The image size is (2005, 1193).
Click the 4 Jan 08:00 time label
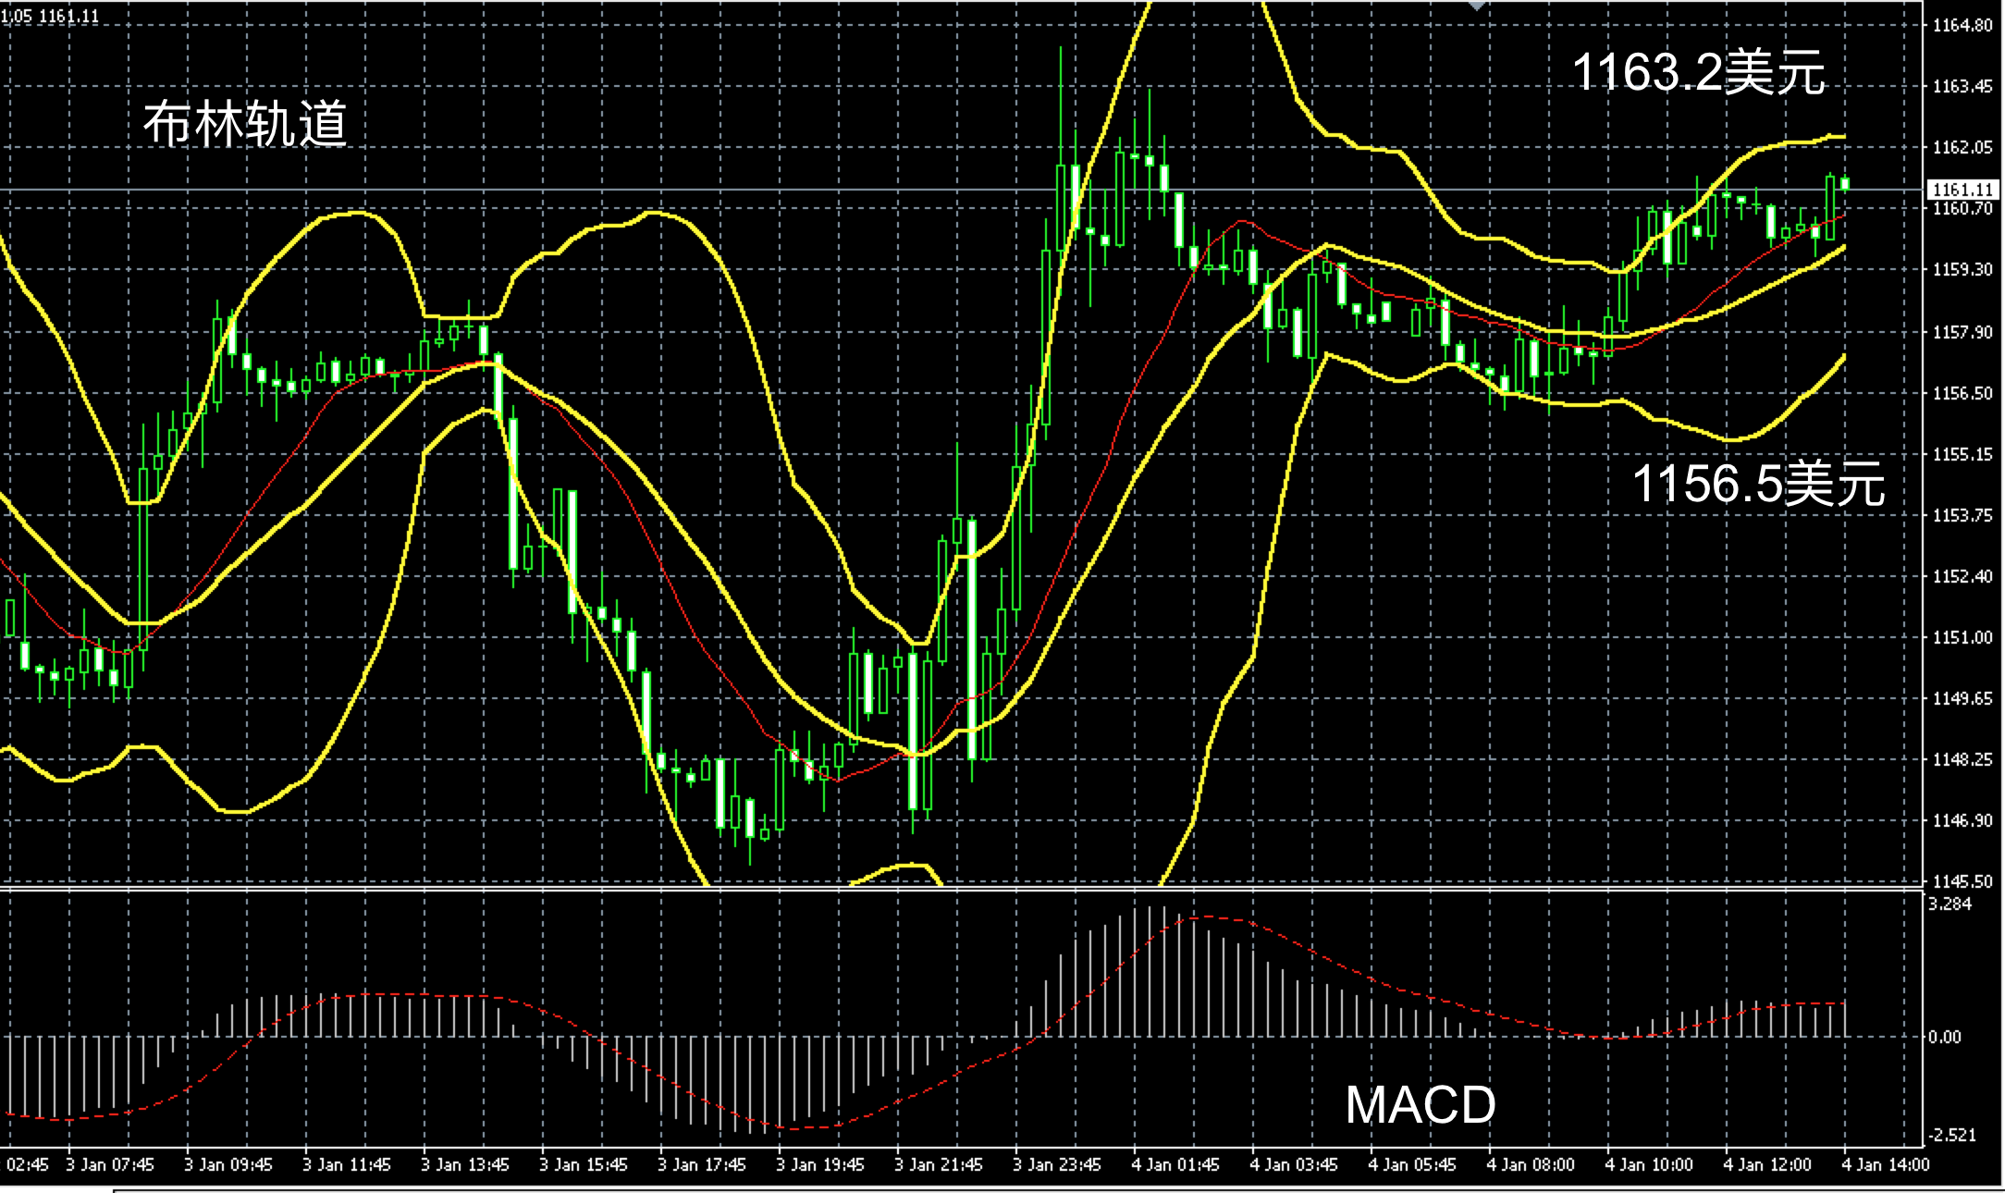coord(1530,1165)
